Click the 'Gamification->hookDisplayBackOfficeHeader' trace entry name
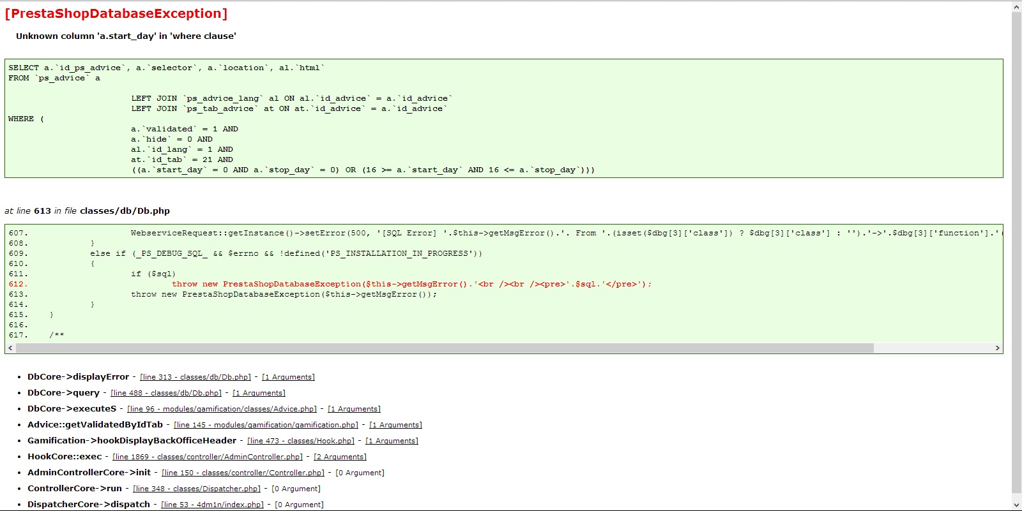 [132, 441]
